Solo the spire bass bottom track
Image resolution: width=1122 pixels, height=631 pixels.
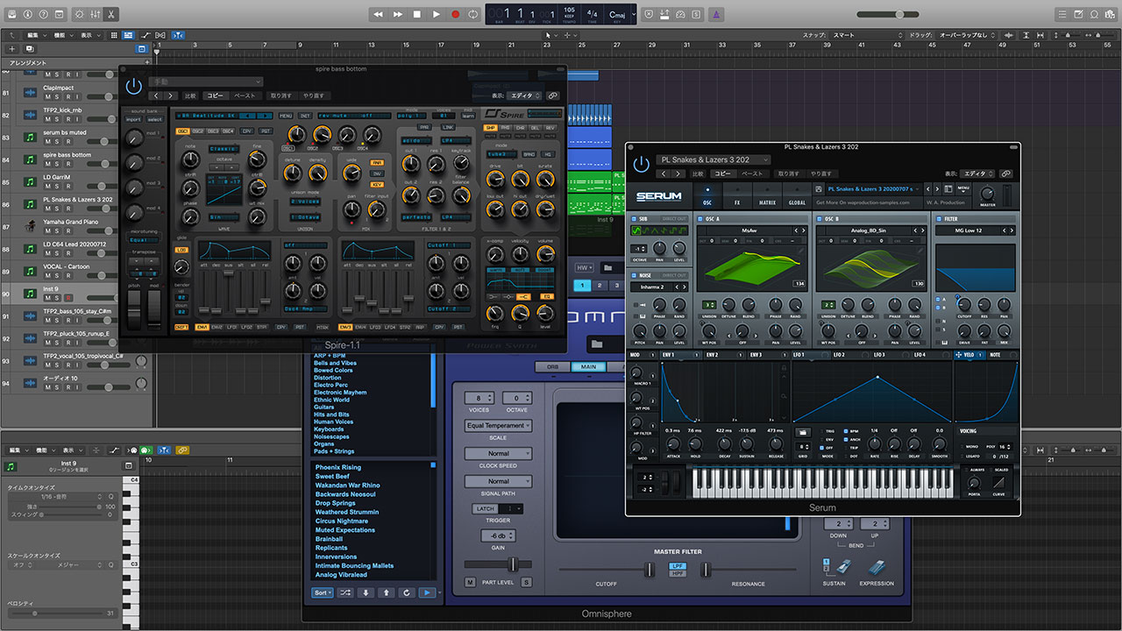[x=56, y=164]
